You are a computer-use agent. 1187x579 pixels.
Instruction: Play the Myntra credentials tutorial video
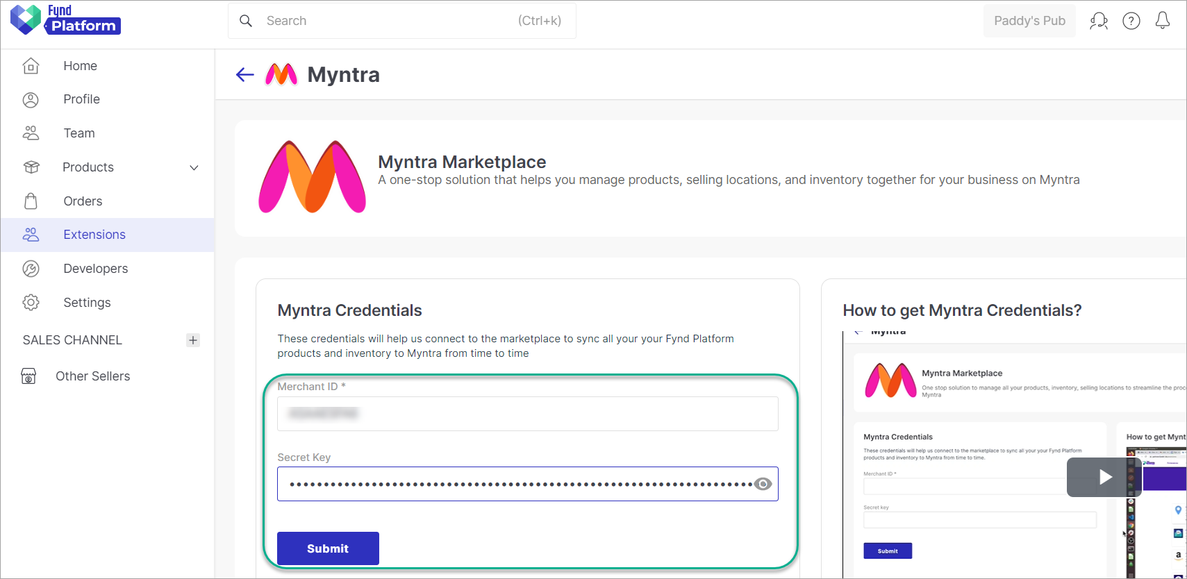1104,477
